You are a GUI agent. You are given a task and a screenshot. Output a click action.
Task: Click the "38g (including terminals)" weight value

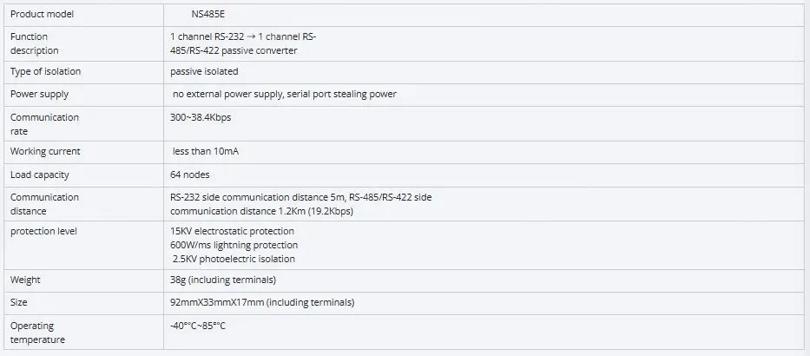point(222,280)
